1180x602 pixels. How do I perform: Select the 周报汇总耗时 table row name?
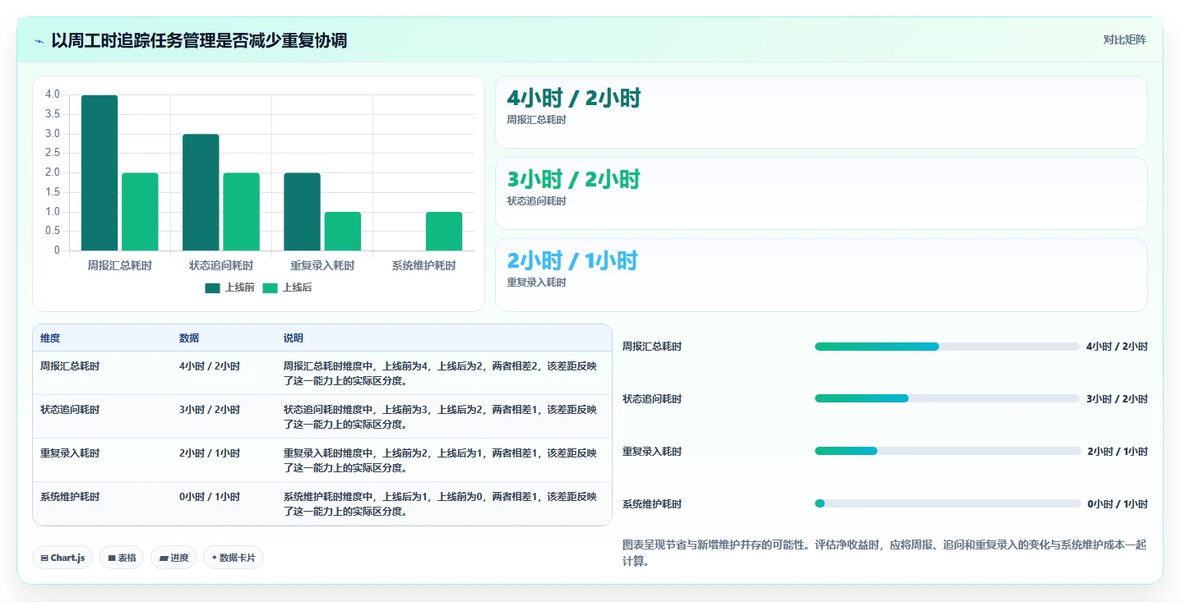point(70,366)
